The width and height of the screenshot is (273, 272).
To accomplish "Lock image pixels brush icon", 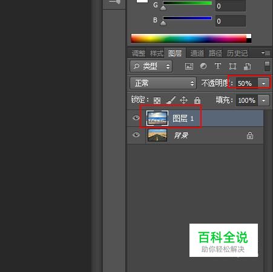I will pyautogui.click(x=171, y=100).
